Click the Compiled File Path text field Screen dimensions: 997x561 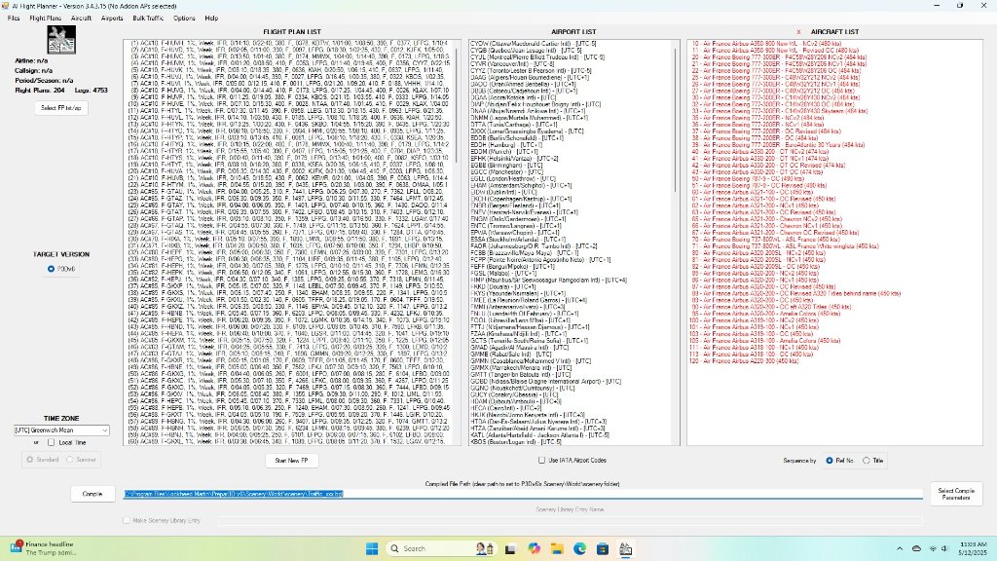(x=523, y=494)
